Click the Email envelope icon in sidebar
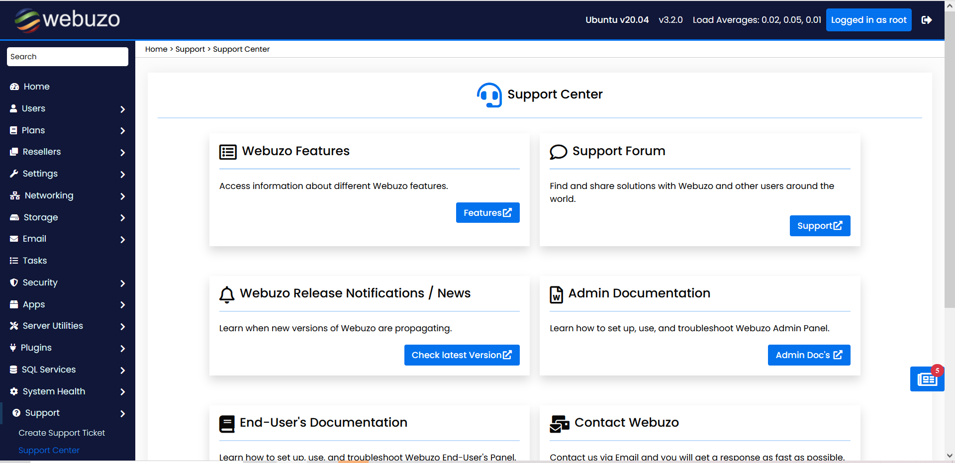This screenshot has width=955, height=463. 14,239
